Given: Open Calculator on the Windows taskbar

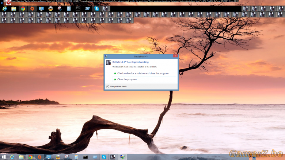Looking at the screenshot, I should (x=76, y=157).
